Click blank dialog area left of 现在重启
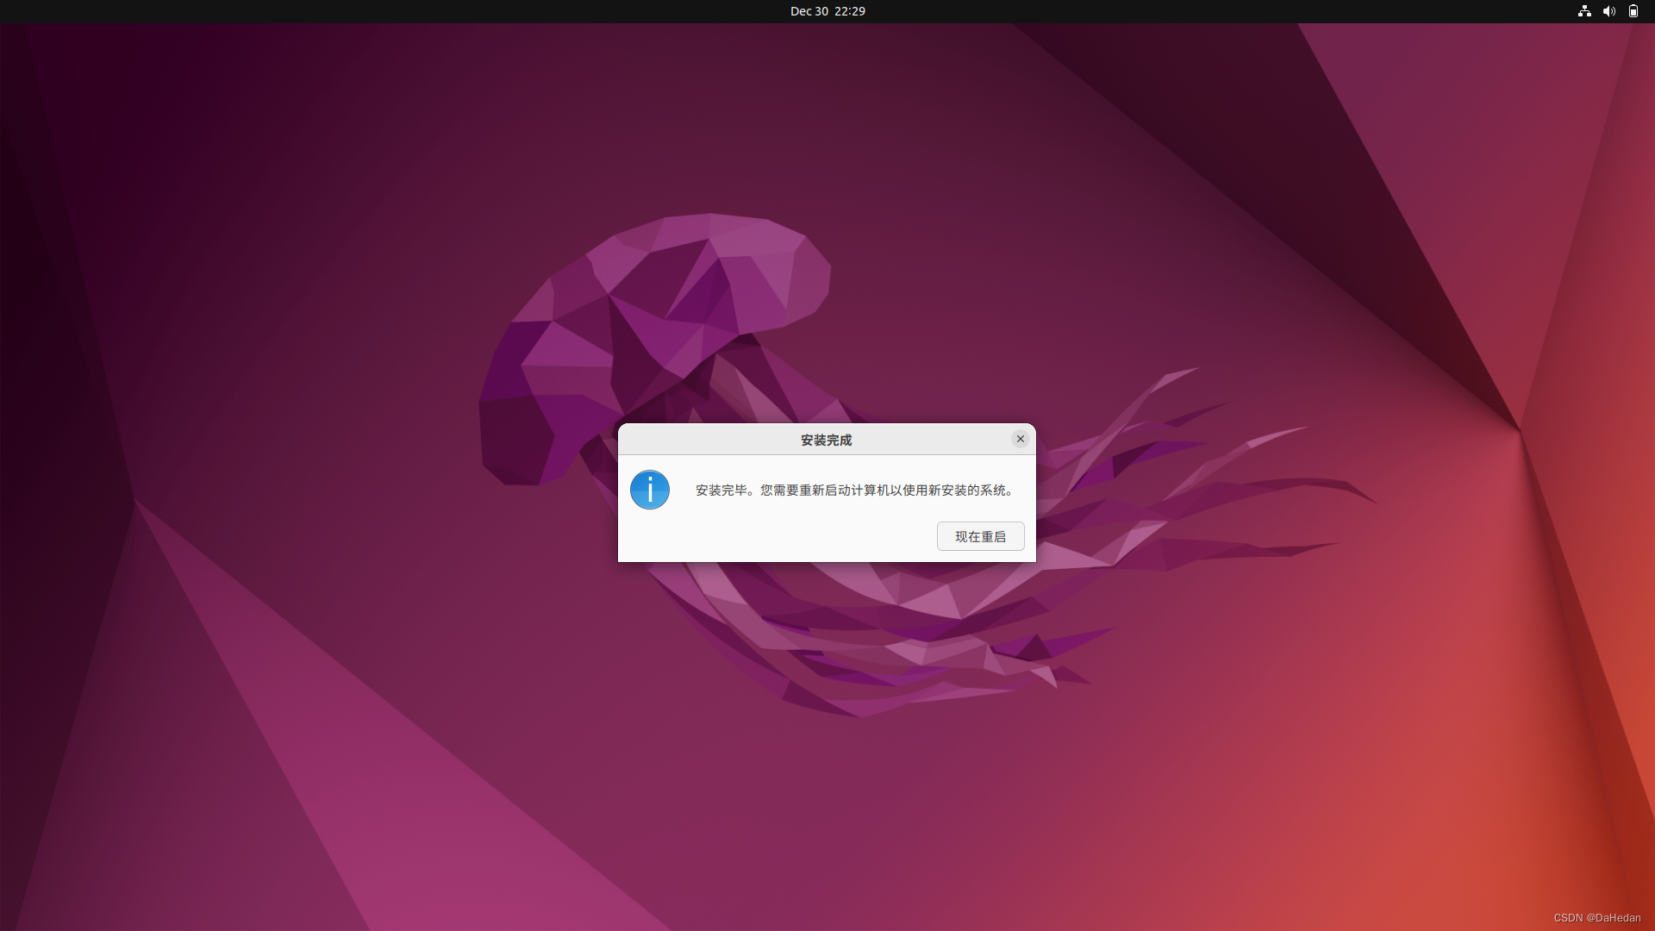Screen dimensions: 1655x931 pos(776,536)
